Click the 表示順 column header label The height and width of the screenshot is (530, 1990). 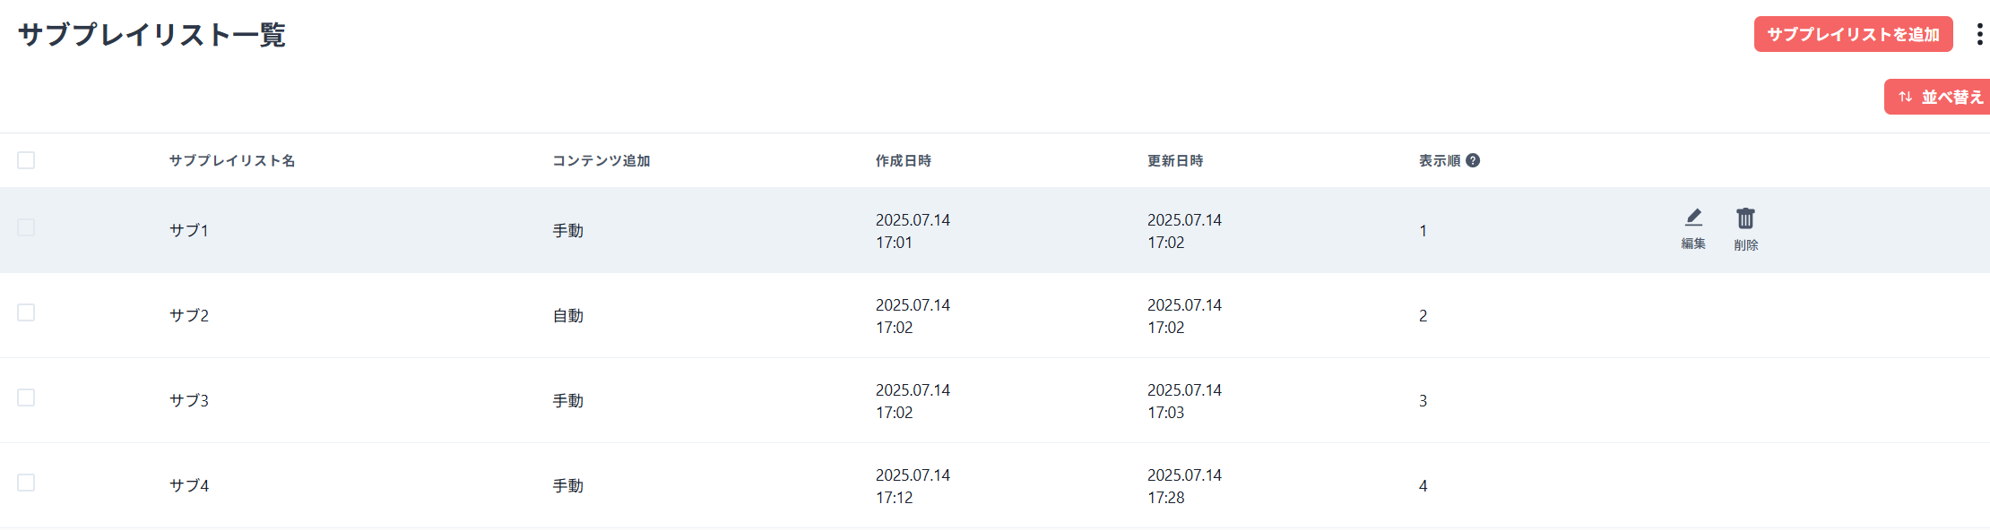(1439, 160)
